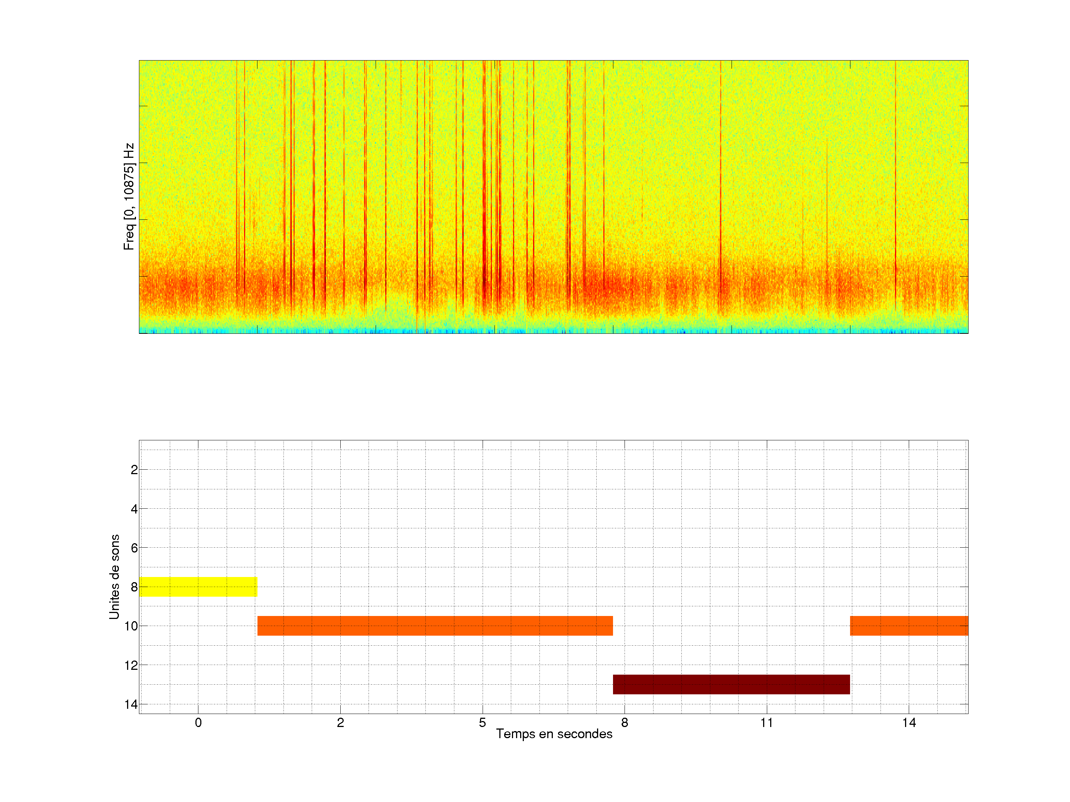Click y-axis tick label 2 on lower plot
The width and height of the screenshot is (1070, 802).
tap(134, 470)
